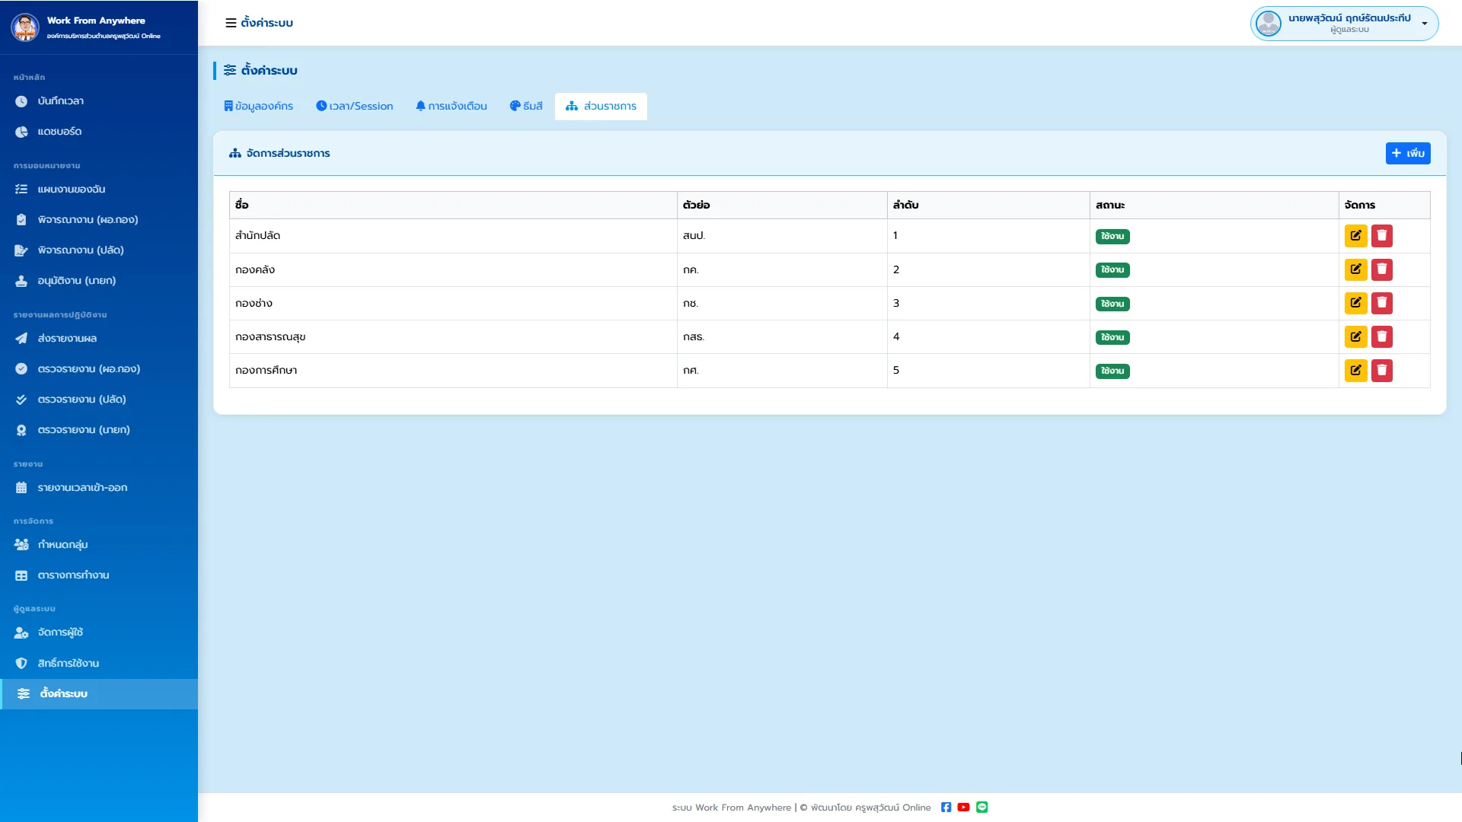Open พิจารณางาน (ปลัด) sidebar item
1462x822 pixels.
[x=99, y=250]
